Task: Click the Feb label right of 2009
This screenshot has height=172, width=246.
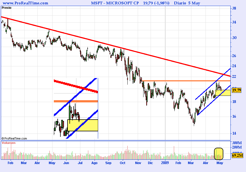Action: click(x=178, y=163)
